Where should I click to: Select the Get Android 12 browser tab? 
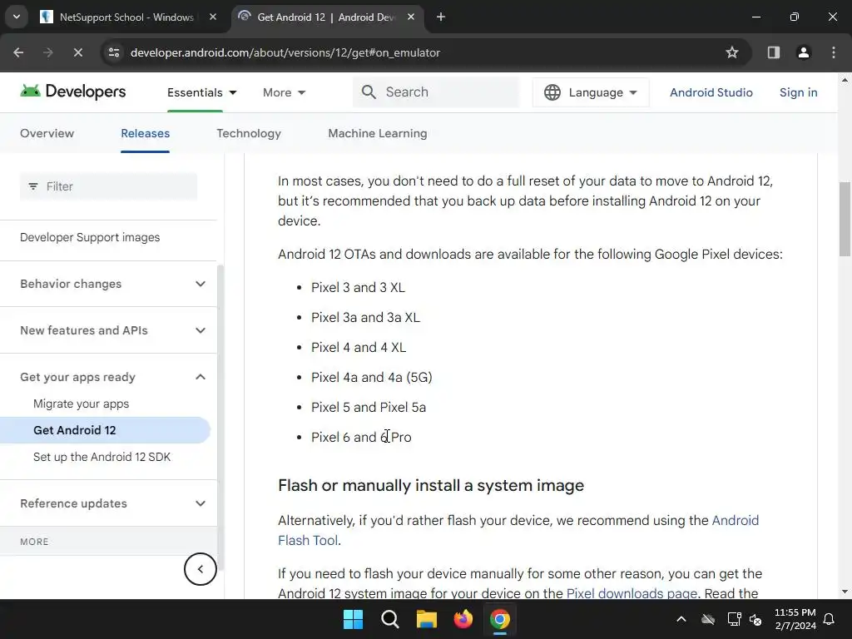coord(327,17)
